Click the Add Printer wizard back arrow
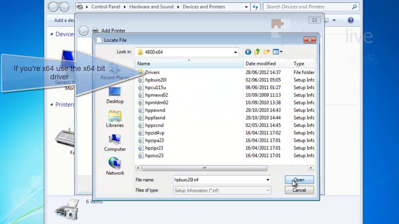The width and height of the screenshot is (399, 224). [83, 31]
